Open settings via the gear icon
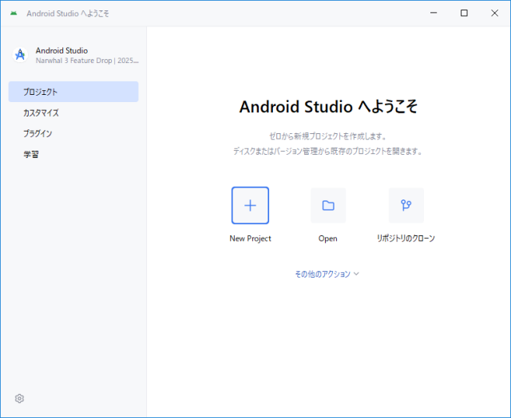 pyautogui.click(x=19, y=399)
